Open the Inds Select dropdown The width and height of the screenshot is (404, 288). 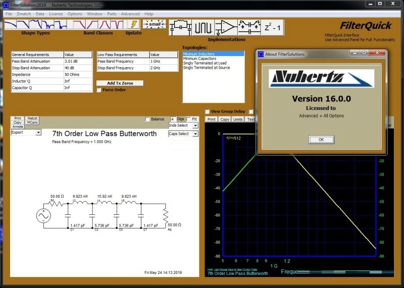coord(183,126)
